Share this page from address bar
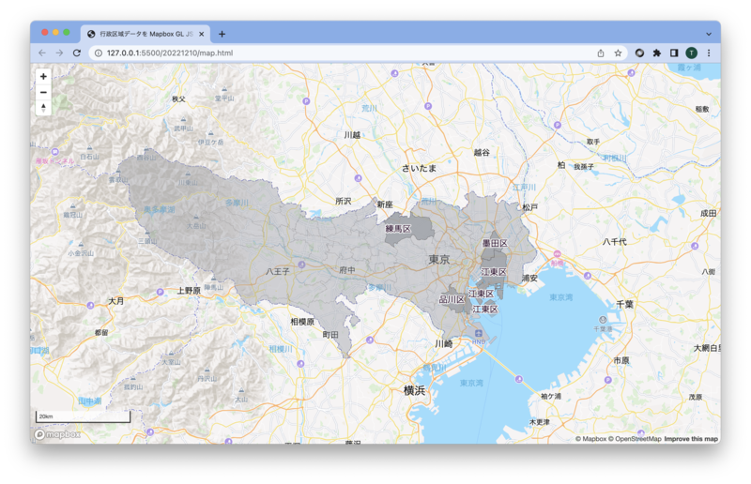Screen dimensions: 751x484 [601, 53]
